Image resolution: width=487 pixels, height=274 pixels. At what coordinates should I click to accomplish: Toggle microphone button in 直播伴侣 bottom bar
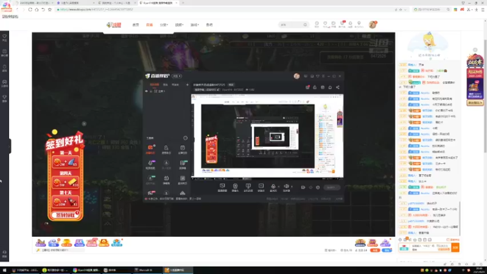point(273,188)
